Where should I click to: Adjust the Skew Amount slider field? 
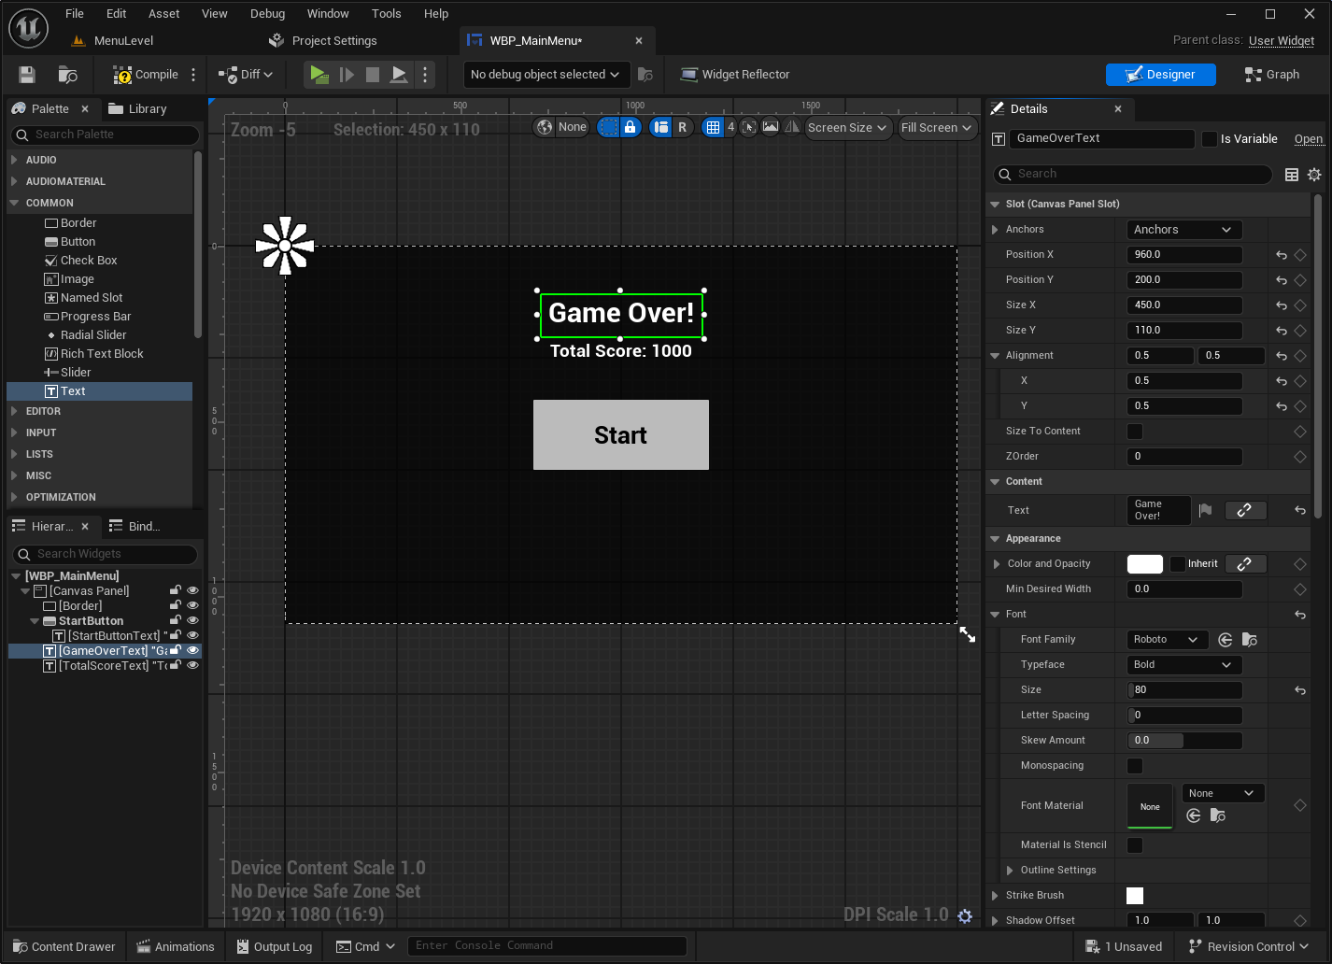(1184, 741)
